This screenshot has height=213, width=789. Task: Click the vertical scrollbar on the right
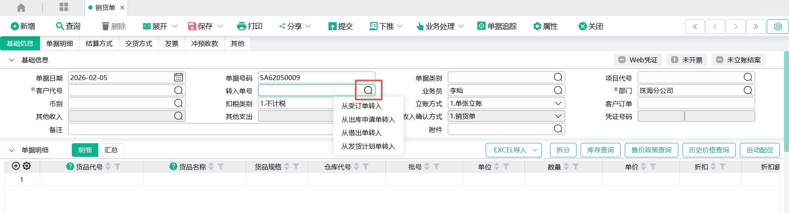pos(786,103)
